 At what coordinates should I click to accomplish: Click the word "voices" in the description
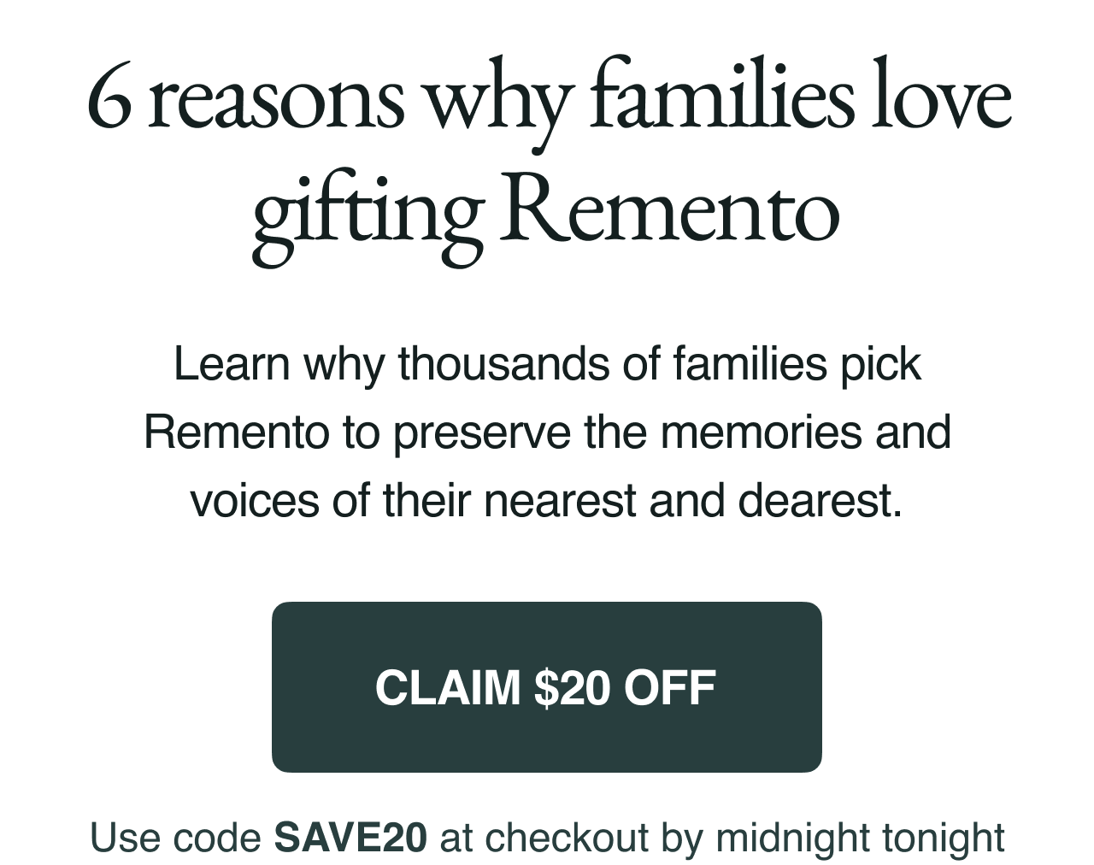point(254,501)
